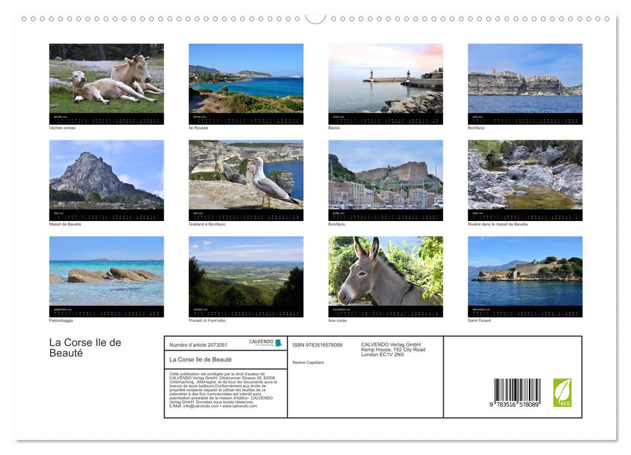Expand the copyright notice text block

[225, 388]
